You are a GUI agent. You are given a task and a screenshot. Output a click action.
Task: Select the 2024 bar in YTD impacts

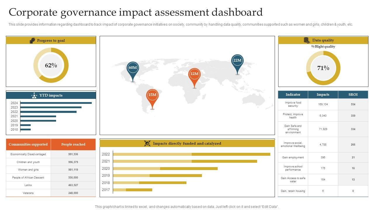point(56,103)
